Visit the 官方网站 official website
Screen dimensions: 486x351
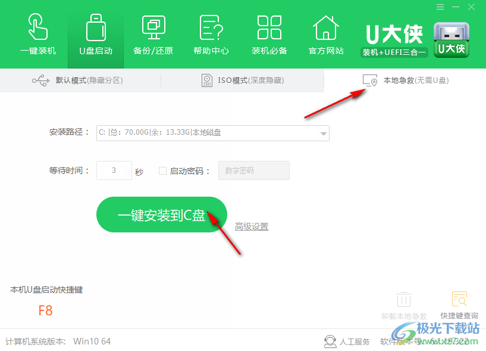click(326, 34)
